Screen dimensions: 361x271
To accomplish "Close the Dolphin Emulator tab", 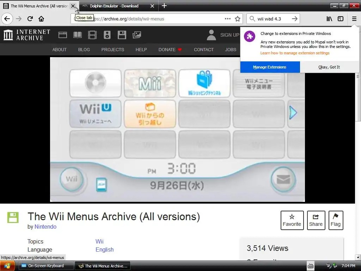I will pos(152,6).
